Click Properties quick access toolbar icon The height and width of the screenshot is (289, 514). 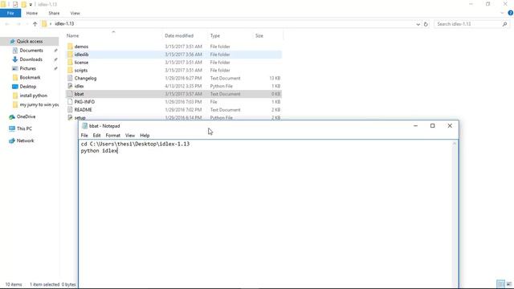pos(15,5)
